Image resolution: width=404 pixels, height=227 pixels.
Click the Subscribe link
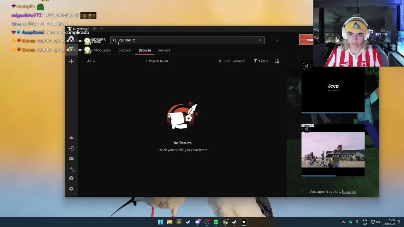tap(349, 192)
